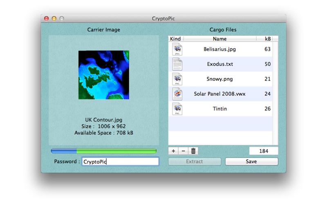Close the CryptoPic window with red button

point(46,18)
